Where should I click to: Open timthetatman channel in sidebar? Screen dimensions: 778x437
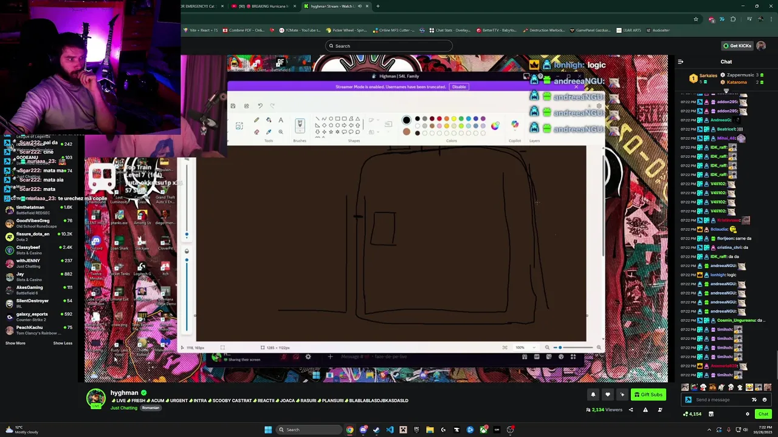(x=39, y=210)
